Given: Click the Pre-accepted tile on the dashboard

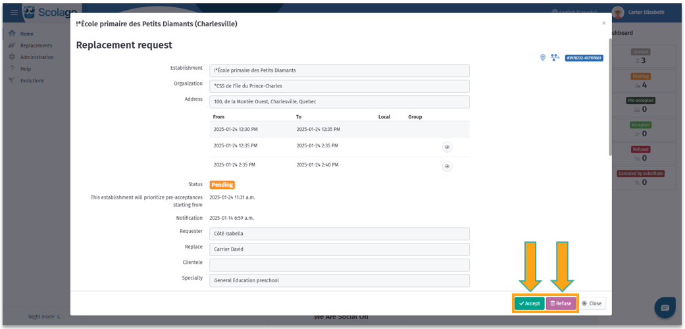Looking at the screenshot, I should pos(640,105).
